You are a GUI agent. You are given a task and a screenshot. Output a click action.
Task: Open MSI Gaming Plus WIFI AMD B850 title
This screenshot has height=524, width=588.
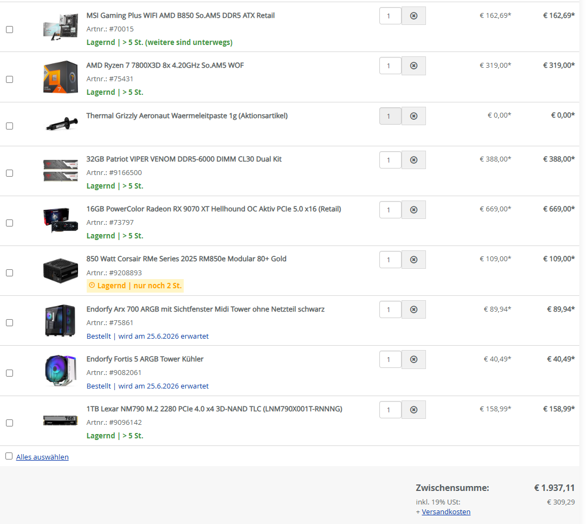[180, 15]
